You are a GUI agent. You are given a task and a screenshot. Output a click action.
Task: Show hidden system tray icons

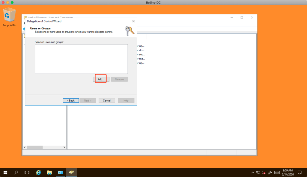(252, 173)
